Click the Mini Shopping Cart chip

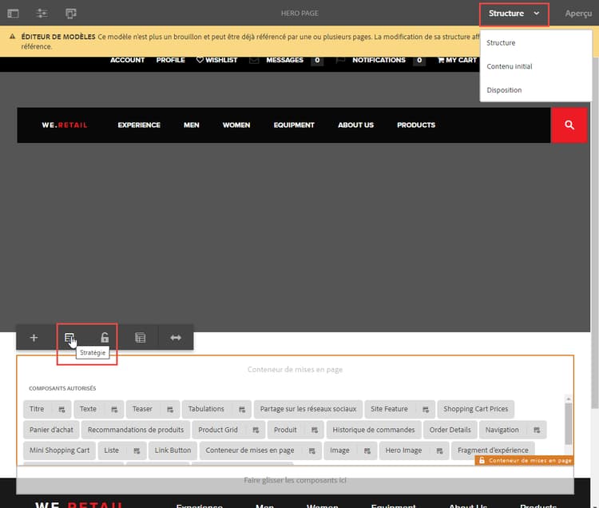[60, 450]
